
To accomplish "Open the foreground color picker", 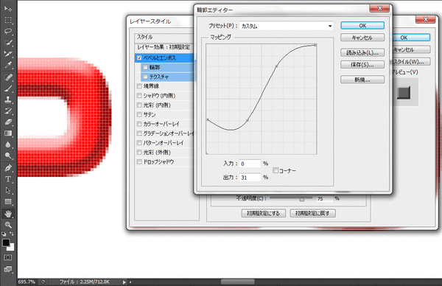I will [x=6, y=243].
